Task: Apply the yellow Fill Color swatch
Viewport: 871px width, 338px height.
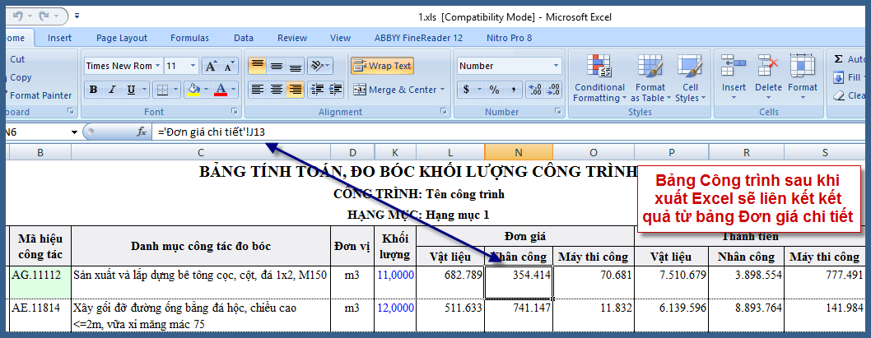Action: pos(193,90)
